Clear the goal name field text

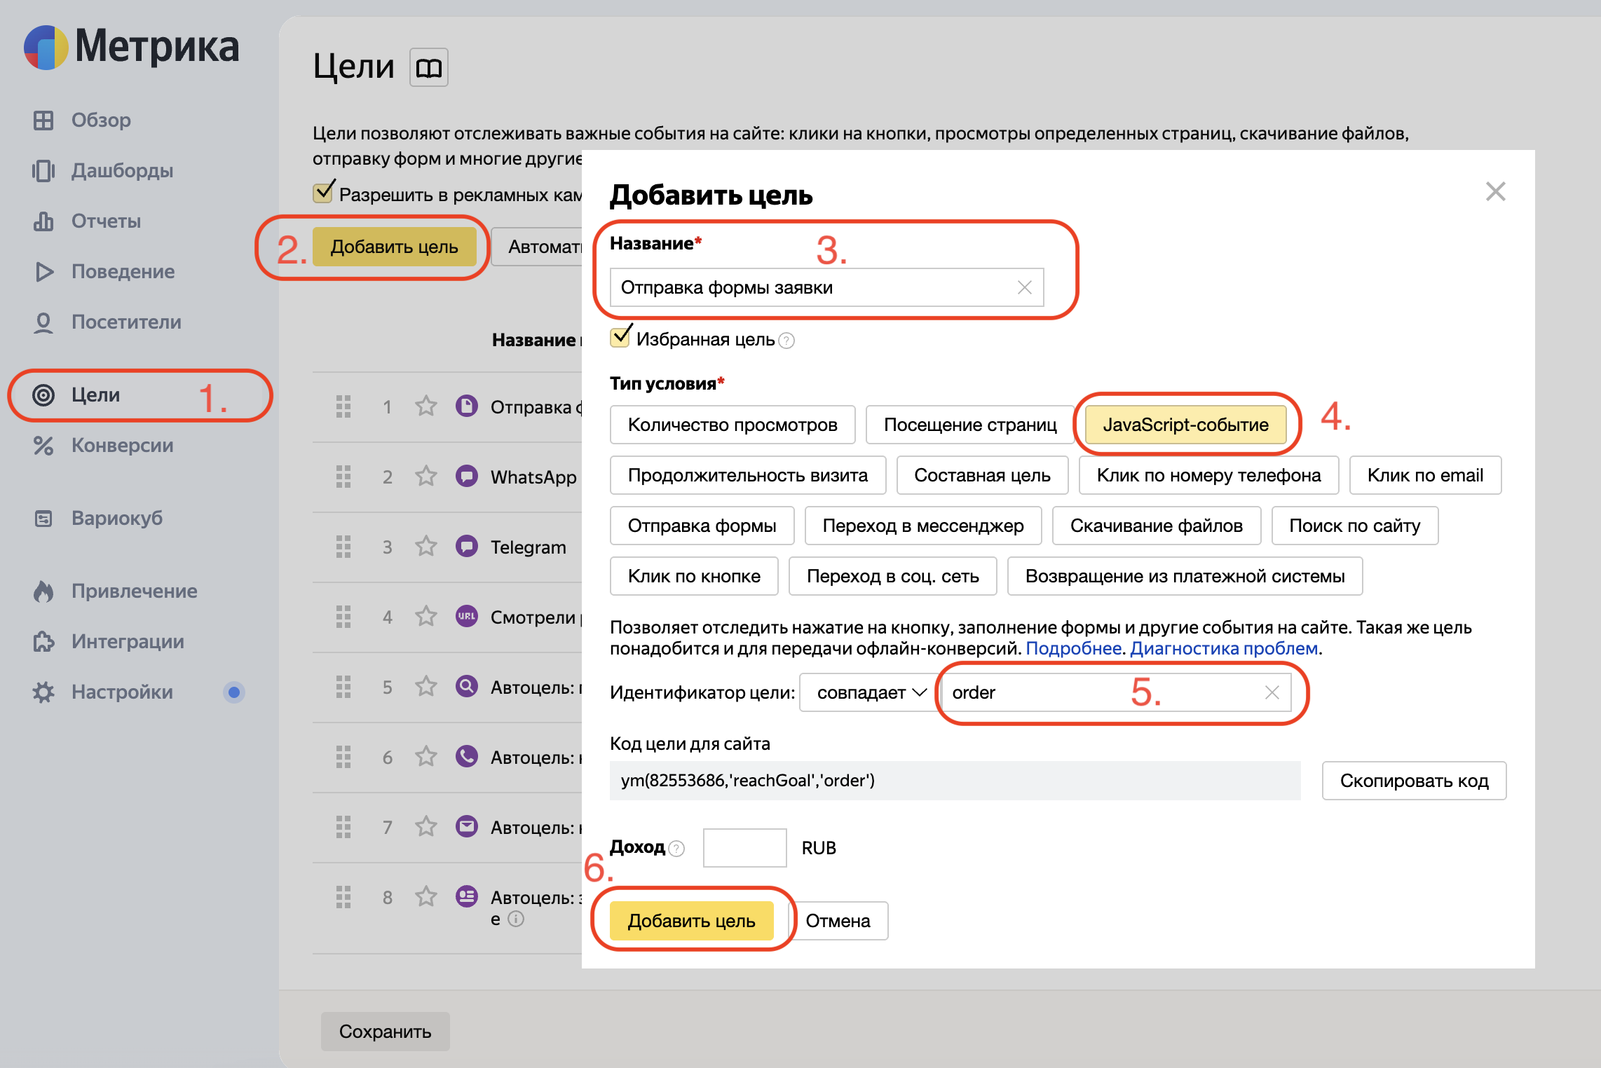[1025, 287]
